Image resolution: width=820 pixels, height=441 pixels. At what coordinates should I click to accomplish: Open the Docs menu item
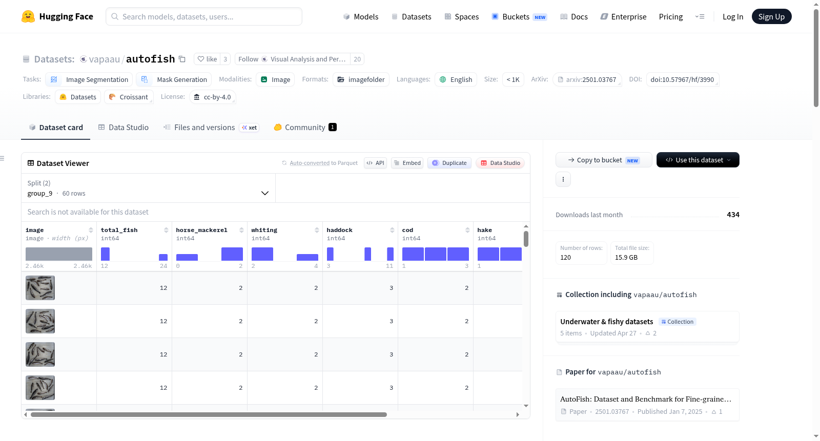(574, 16)
